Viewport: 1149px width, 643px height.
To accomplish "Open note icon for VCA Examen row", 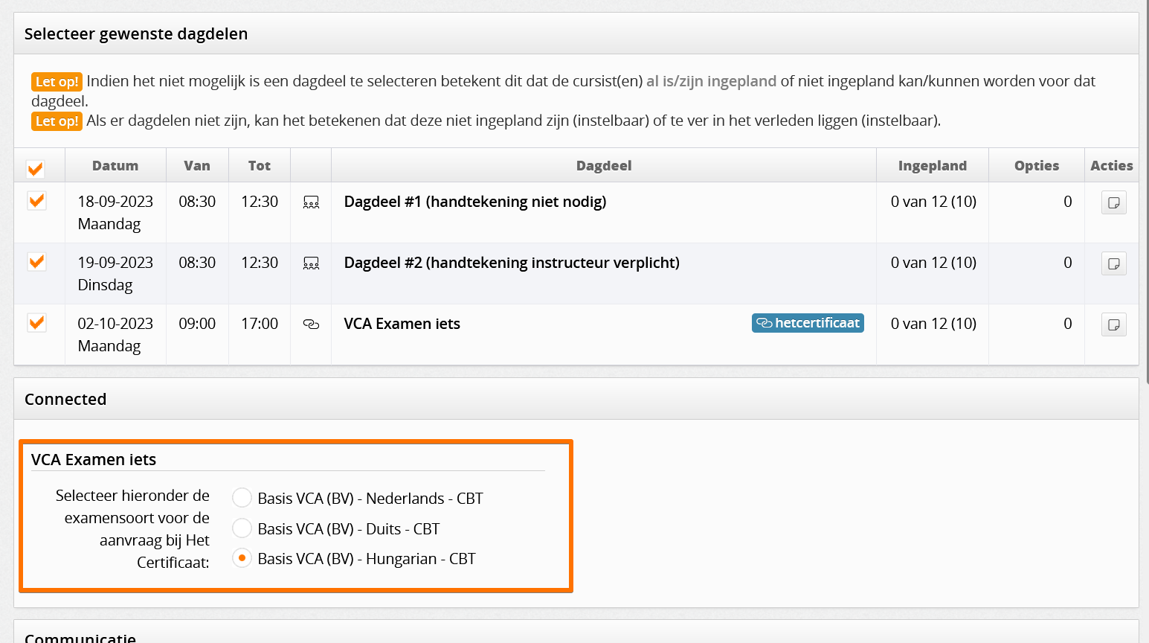I will [x=1113, y=324].
